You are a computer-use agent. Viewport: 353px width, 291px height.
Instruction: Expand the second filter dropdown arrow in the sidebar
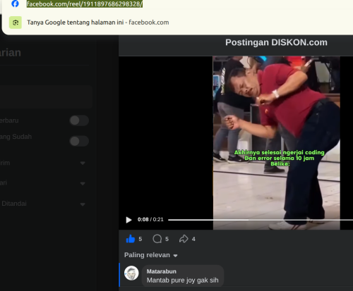point(83,183)
